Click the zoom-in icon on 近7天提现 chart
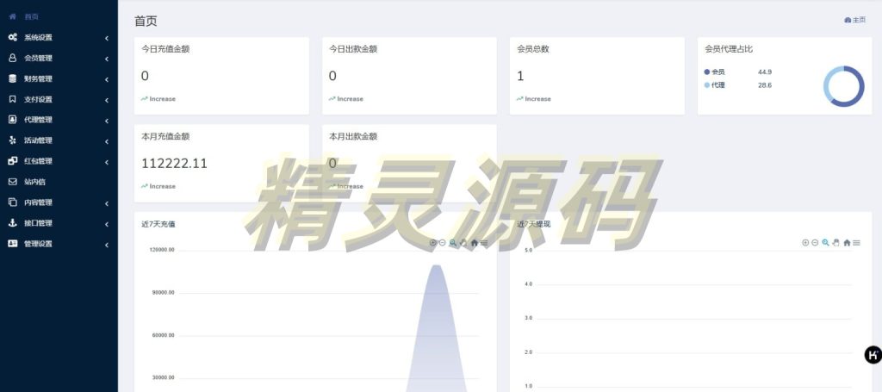The height and width of the screenshot is (392, 882). (x=805, y=242)
